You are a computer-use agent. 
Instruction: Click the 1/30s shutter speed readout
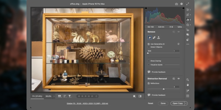(x=179, y=27)
